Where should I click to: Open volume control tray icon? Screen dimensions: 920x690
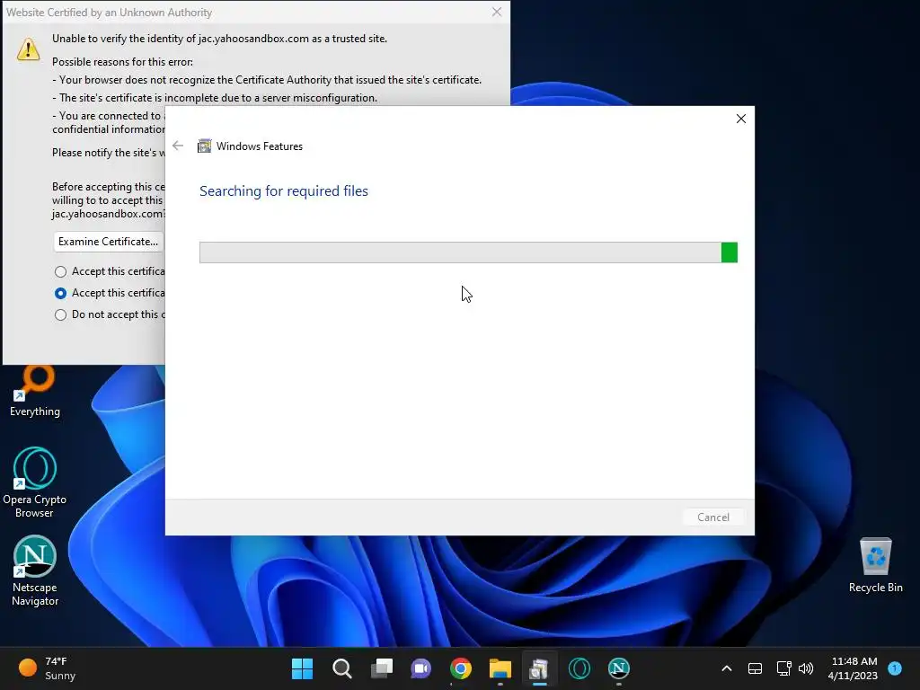click(806, 668)
